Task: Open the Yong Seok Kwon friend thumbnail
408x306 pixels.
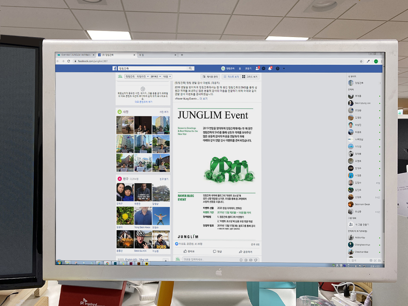Action: 143,216
